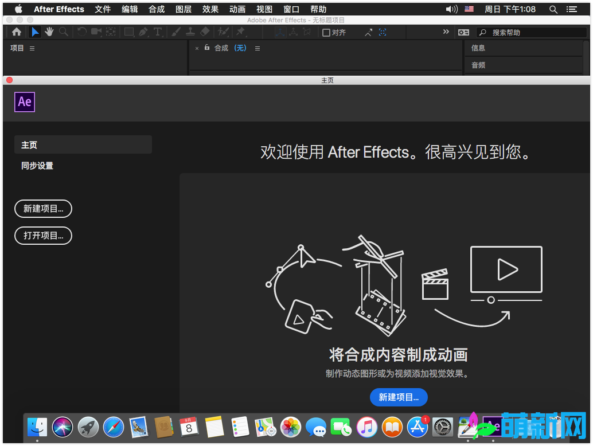Open the 动画 menu
This screenshot has height=446, width=593.
coord(237,9)
